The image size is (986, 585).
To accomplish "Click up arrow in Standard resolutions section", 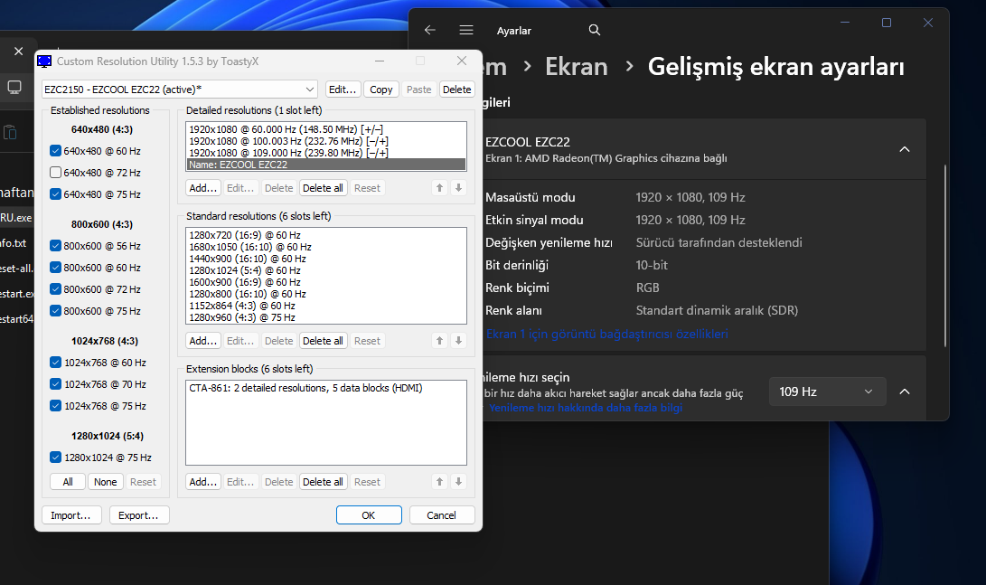I will click(439, 341).
